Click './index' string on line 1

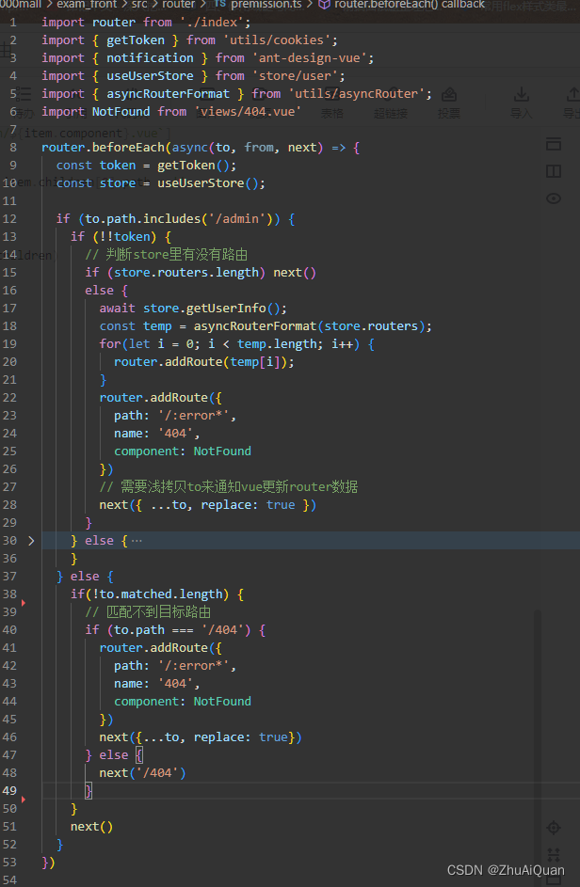(212, 22)
